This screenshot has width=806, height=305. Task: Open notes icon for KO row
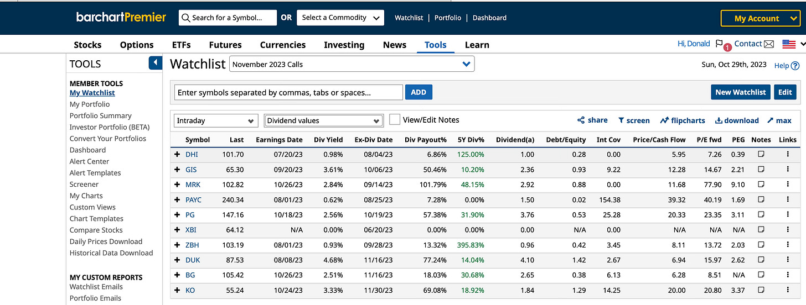[x=761, y=290]
